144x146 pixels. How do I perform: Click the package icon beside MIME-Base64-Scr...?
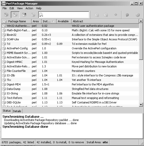click(x=4, y=53)
